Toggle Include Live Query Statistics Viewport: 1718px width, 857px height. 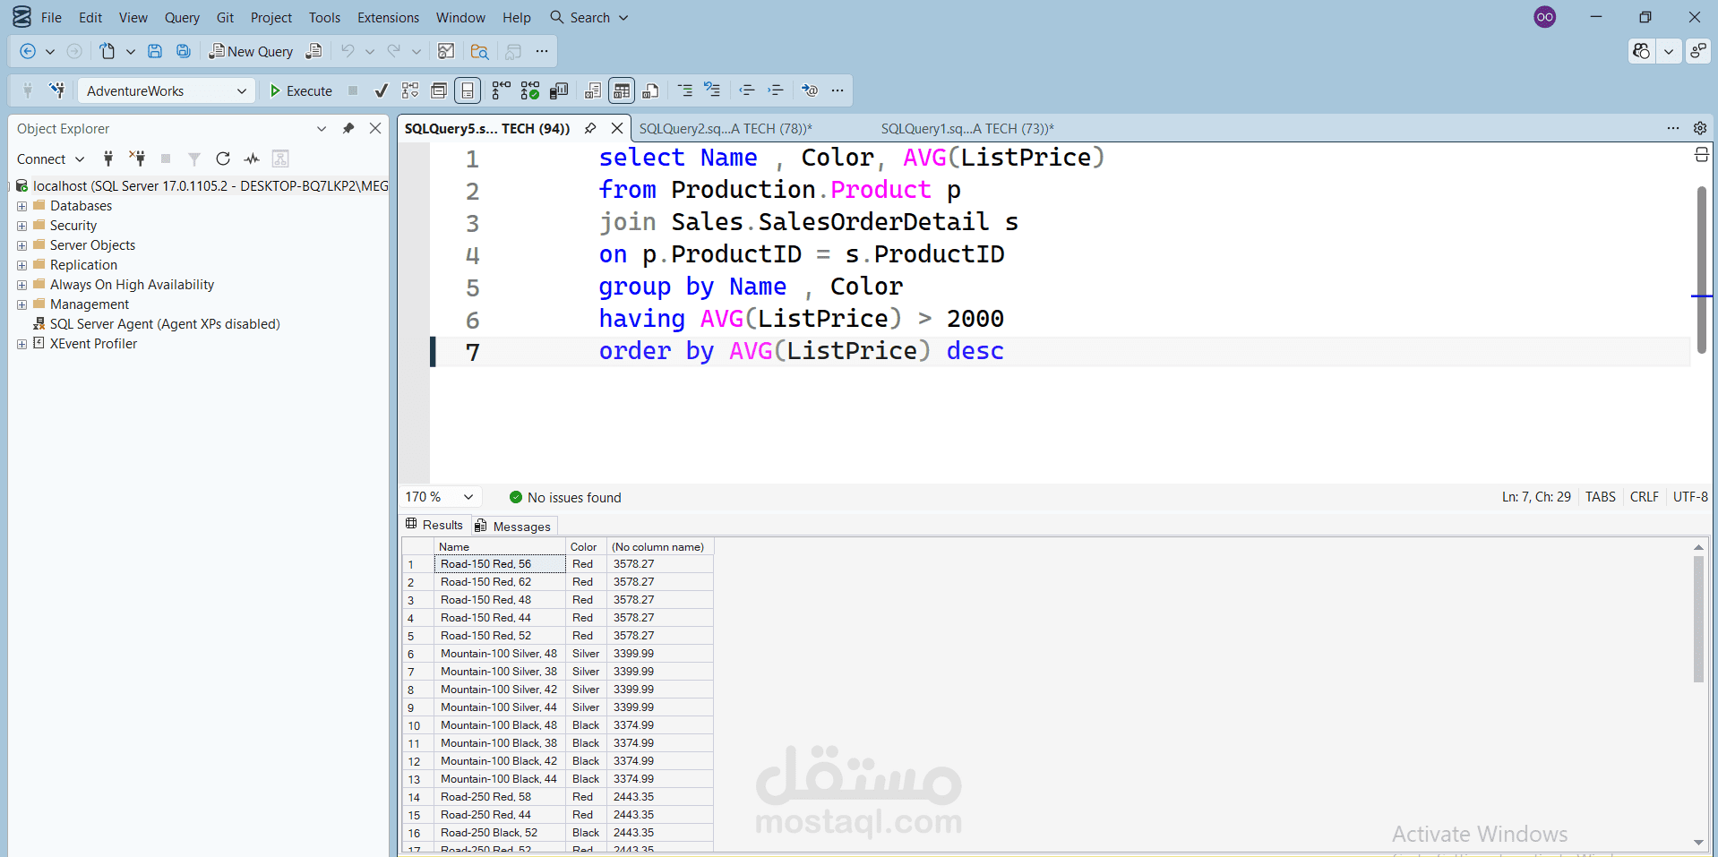[530, 90]
